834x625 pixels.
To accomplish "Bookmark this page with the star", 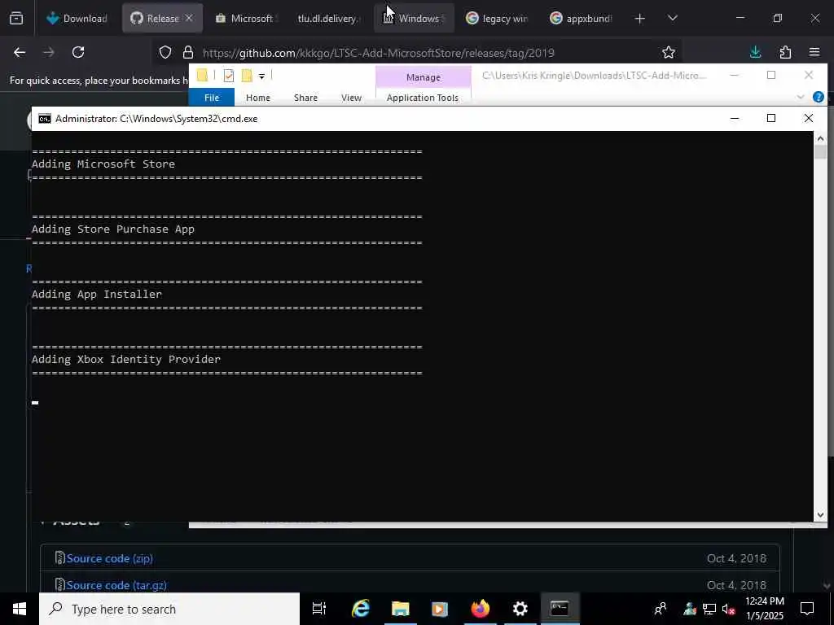I will 669,52.
